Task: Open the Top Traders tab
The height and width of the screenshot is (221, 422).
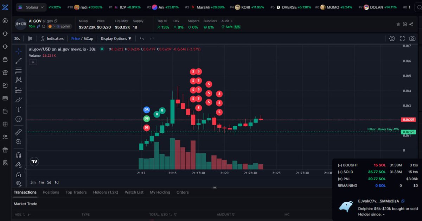Action: 76,192
